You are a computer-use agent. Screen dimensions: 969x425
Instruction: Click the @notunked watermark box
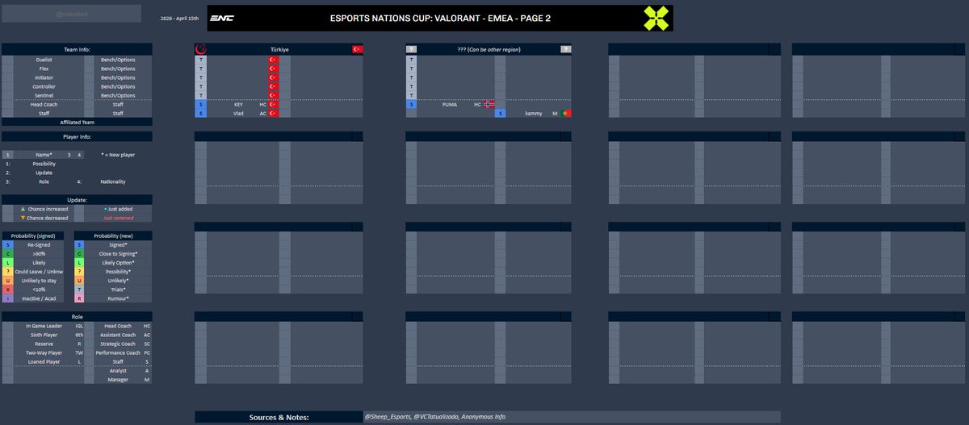click(71, 14)
